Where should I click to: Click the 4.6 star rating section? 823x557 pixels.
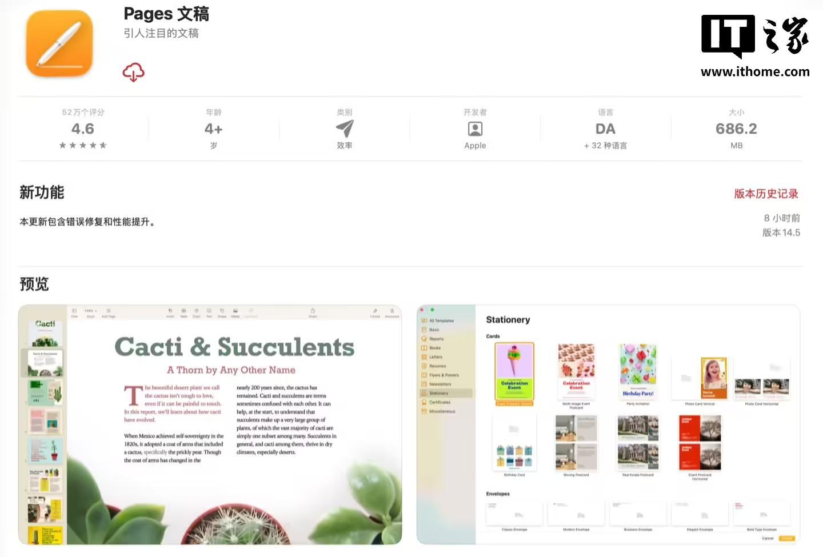pyautogui.click(x=83, y=129)
